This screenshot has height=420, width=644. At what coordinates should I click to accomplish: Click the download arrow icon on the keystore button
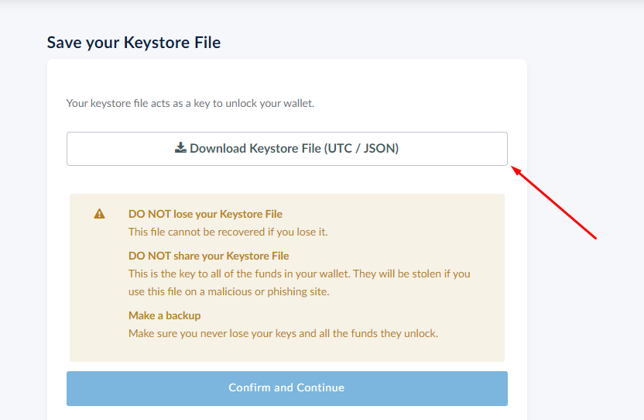pyautogui.click(x=180, y=148)
